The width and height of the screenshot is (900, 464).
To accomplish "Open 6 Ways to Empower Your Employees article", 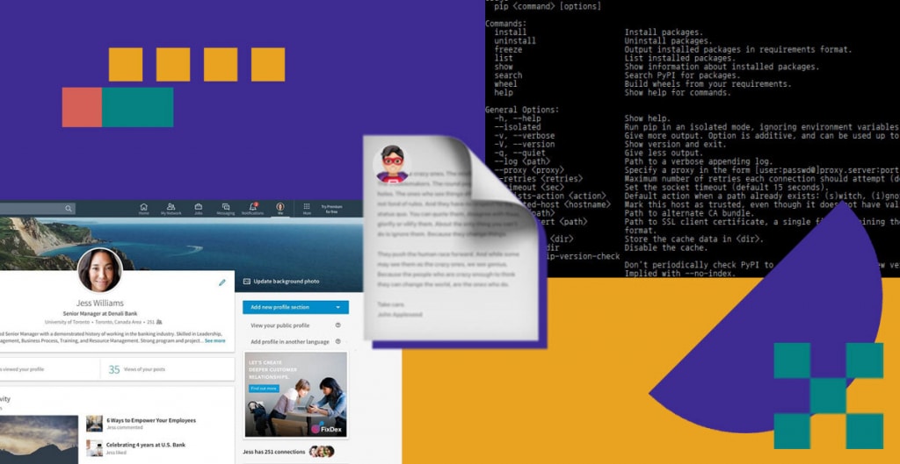I will (x=151, y=420).
